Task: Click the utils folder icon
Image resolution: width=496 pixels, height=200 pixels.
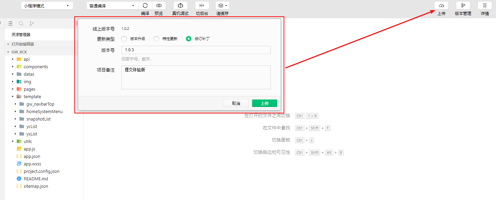Action: point(19,141)
